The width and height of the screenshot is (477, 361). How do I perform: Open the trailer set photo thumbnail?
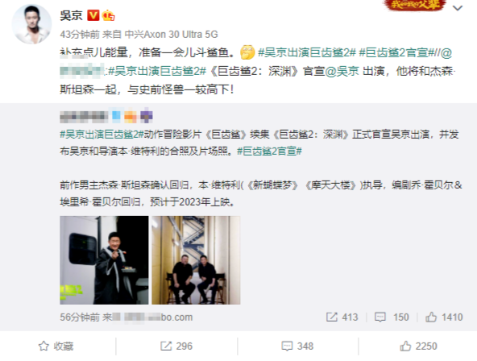[104, 260]
